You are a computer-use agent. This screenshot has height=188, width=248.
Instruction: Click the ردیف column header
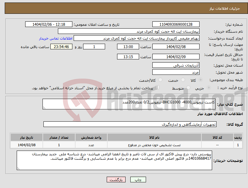click(x=238, y=137)
